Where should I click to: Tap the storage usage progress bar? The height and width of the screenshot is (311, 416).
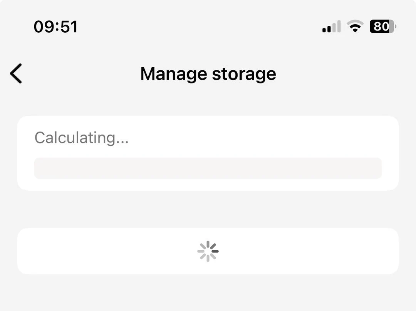[208, 168]
